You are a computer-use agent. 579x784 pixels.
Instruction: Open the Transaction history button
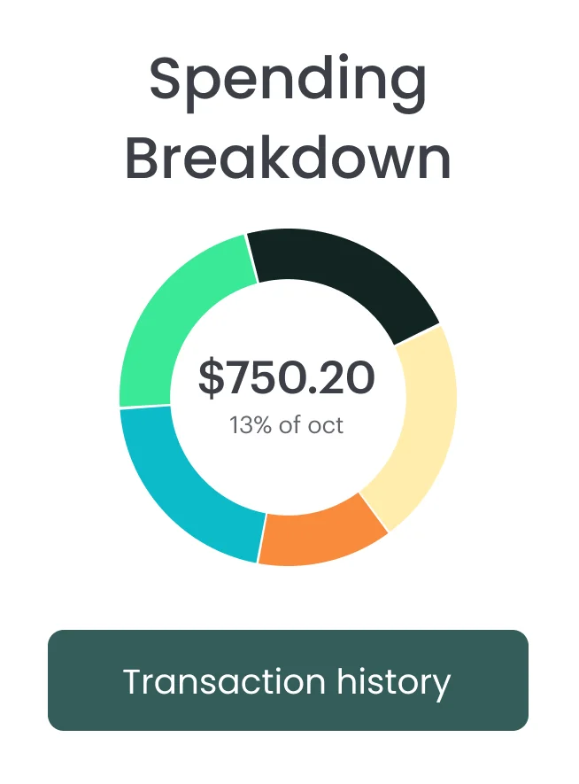click(x=288, y=680)
